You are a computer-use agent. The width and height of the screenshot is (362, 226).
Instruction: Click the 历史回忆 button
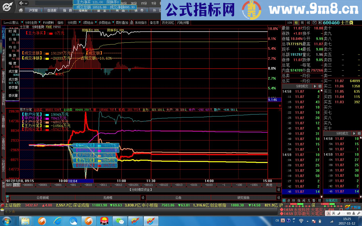pos(168,23)
